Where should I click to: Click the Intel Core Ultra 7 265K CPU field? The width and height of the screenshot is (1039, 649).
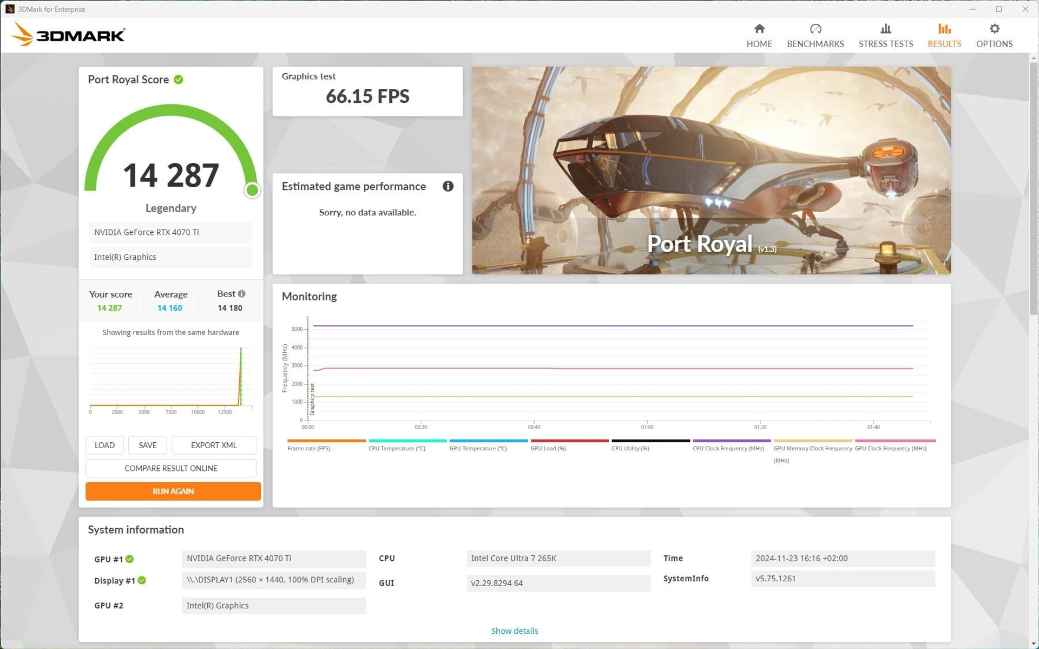[x=558, y=558]
